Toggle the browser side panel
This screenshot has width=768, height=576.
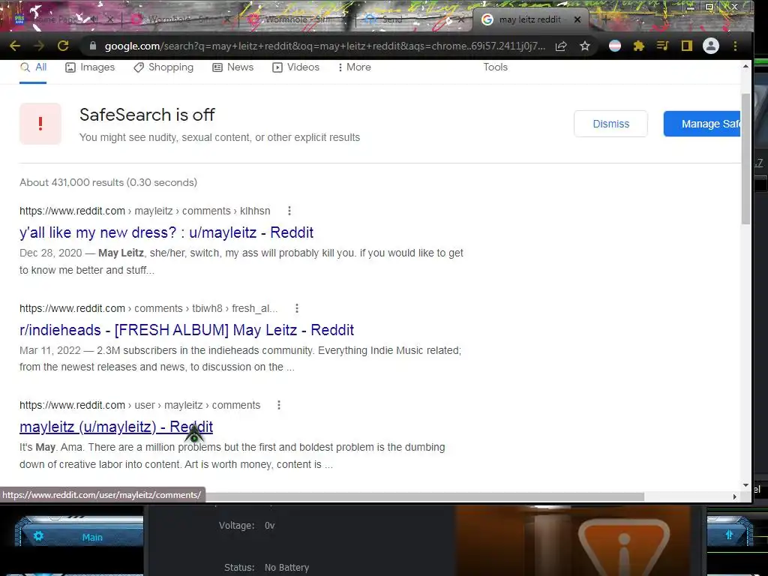click(x=687, y=46)
